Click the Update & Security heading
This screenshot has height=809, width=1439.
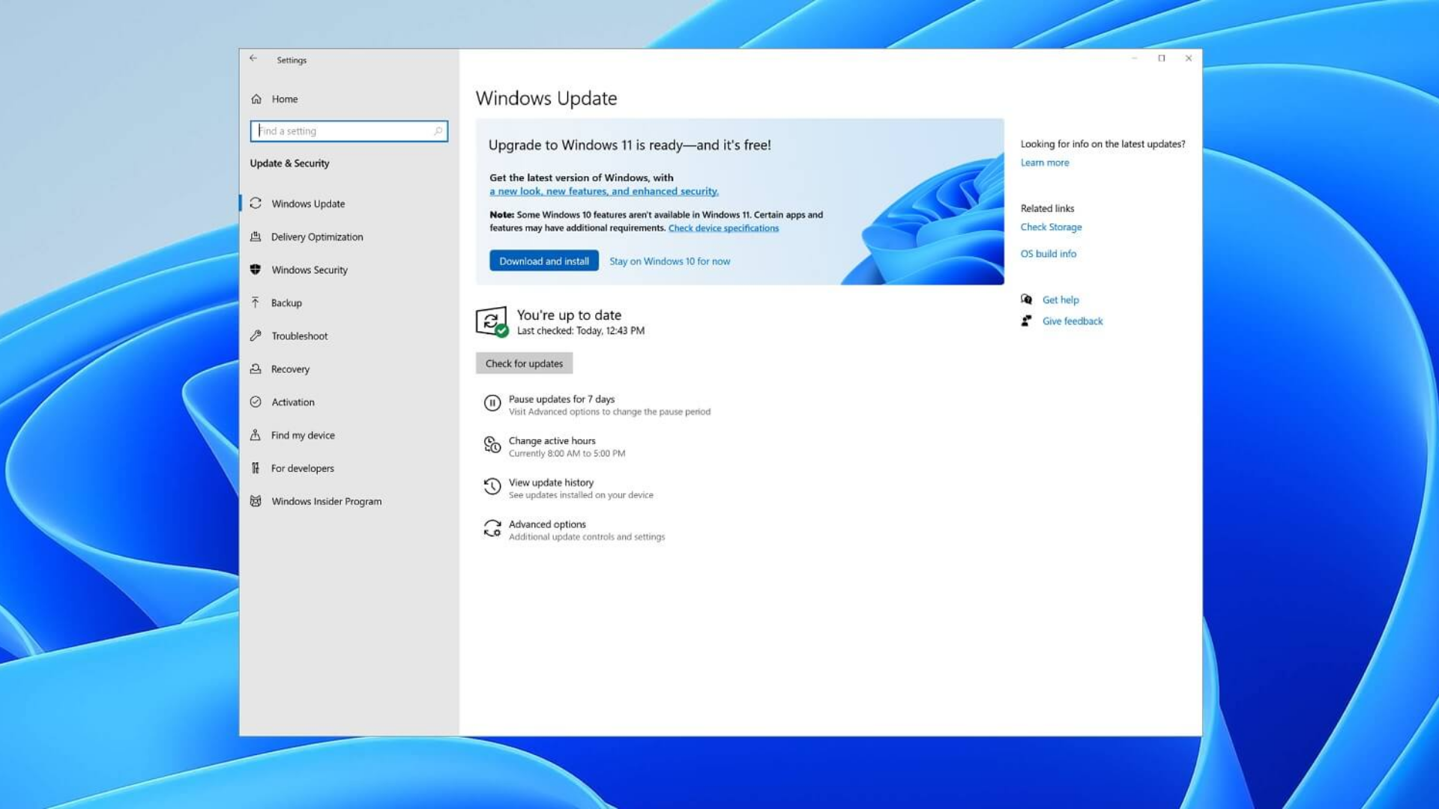(x=289, y=163)
